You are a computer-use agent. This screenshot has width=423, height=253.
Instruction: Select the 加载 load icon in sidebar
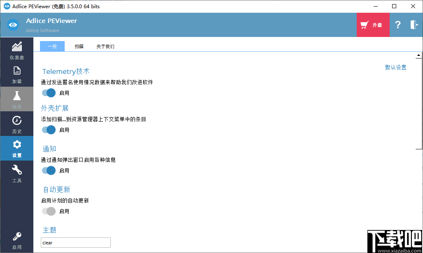pos(16,75)
